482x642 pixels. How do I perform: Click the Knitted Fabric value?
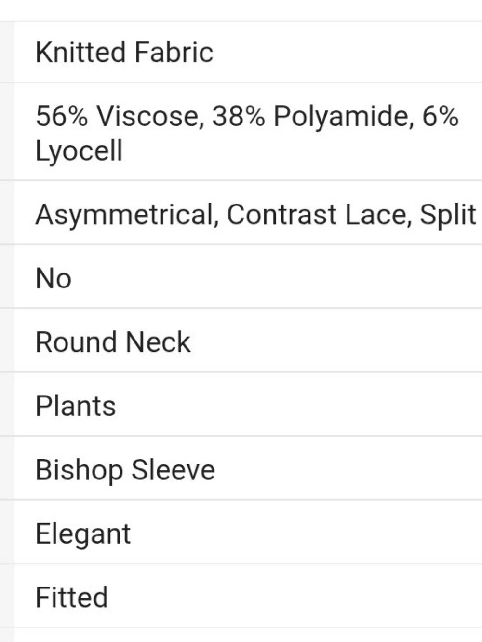124,52
